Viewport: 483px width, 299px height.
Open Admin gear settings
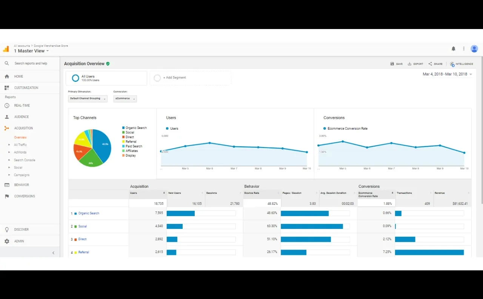coord(7,241)
